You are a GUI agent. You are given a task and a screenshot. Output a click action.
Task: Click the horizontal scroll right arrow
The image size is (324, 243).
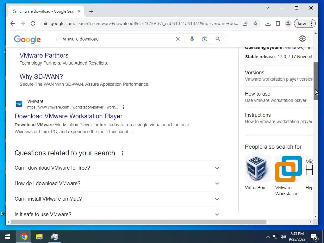(x=310, y=222)
